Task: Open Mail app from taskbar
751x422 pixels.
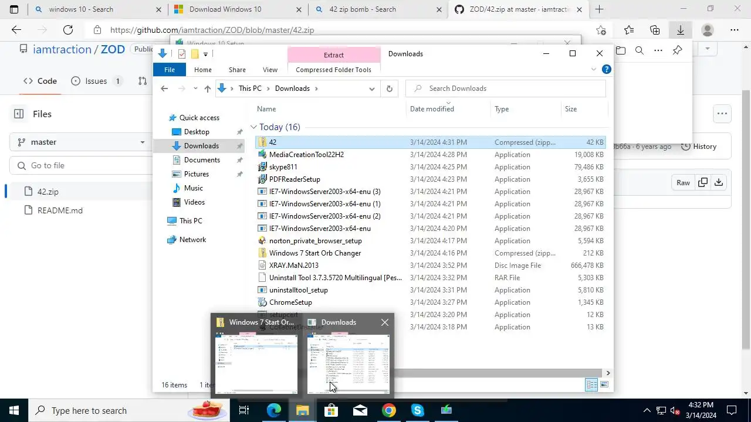Action: (x=360, y=410)
